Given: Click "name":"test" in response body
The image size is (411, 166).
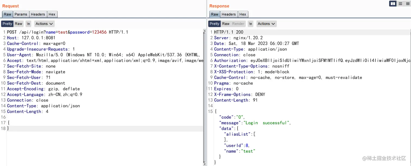Looking at the screenshot, I should pos(240,151).
